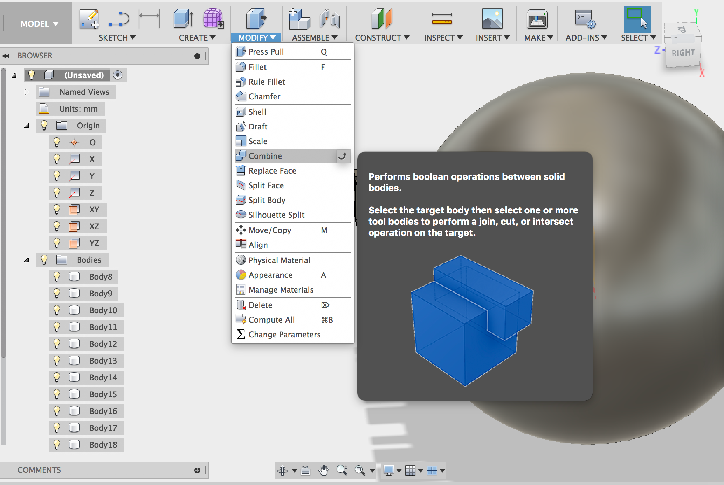Click the Zoom icon

pyautogui.click(x=342, y=470)
